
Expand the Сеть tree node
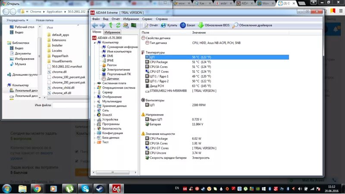pos(95,111)
